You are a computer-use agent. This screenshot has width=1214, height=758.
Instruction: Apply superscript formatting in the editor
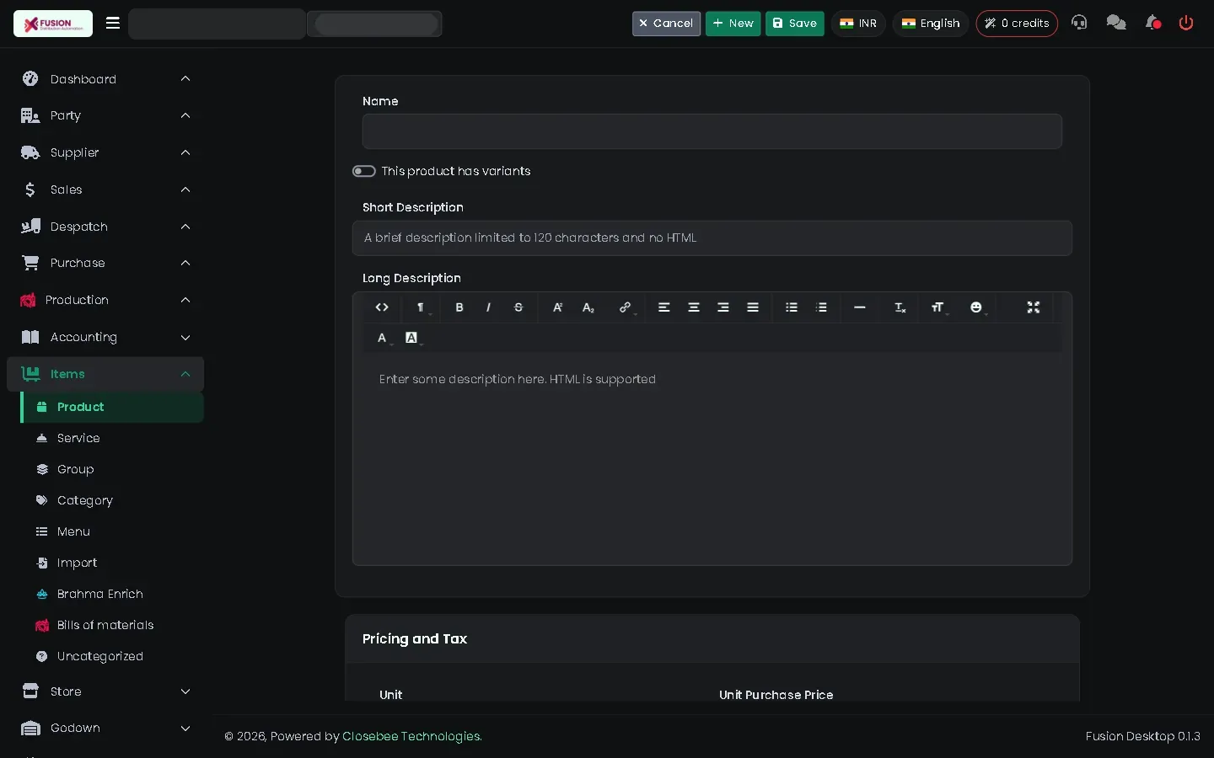[x=557, y=307]
